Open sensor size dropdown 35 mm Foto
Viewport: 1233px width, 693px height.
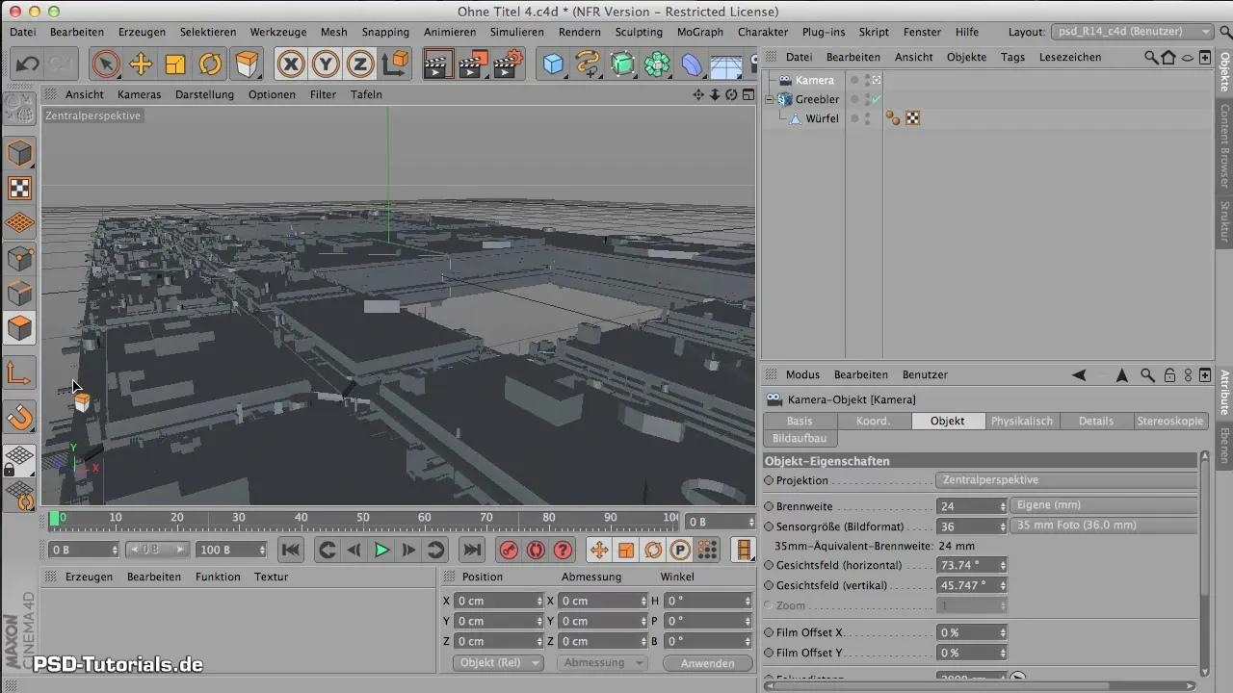[x=1106, y=526]
